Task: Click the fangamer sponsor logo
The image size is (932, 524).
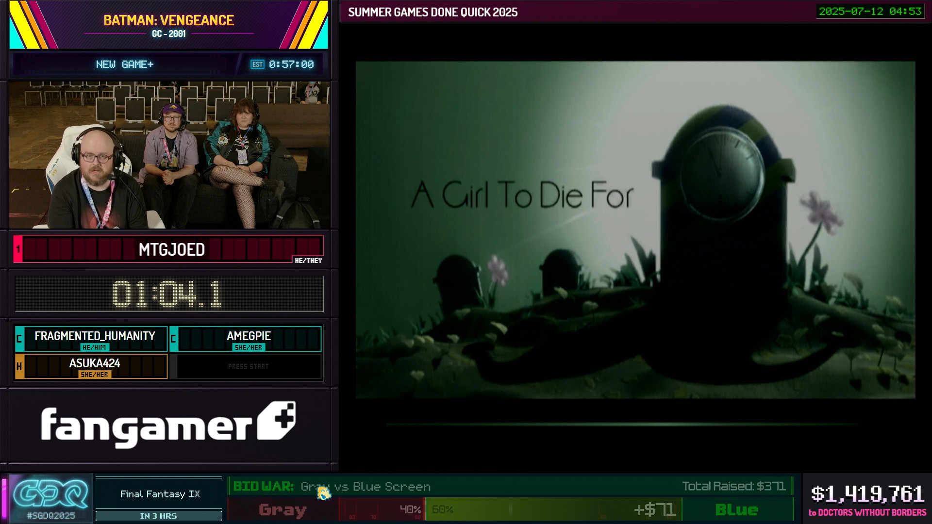Action: (x=168, y=425)
